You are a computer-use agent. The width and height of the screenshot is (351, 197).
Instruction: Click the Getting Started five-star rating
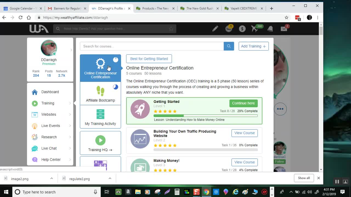pos(165,111)
